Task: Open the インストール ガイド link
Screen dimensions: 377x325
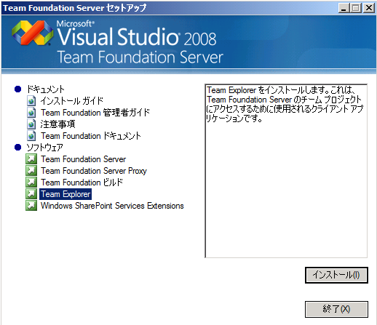Action: coord(72,101)
